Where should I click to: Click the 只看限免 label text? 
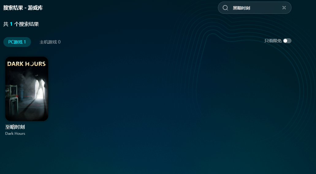(273, 41)
